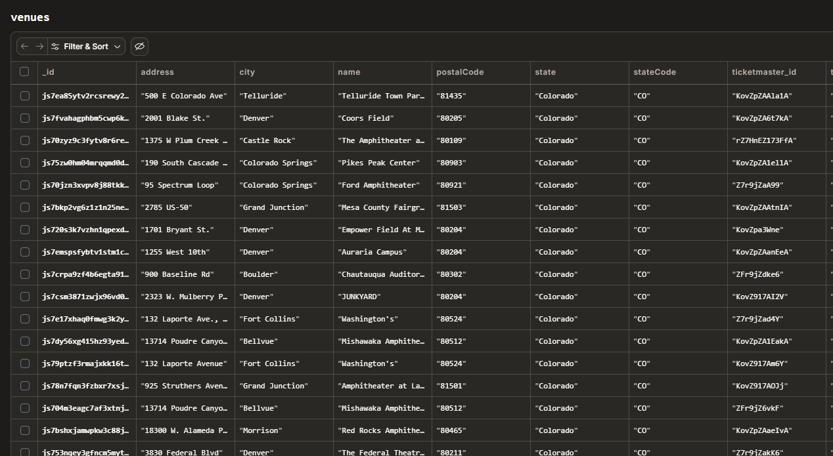Select the "Morrison" city cell
Image resolution: width=833 pixels, height=456 pixels.
284,430
